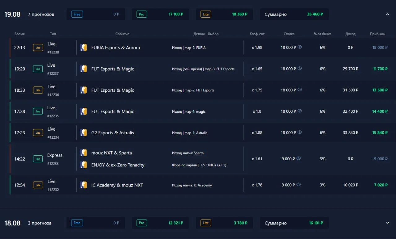Click the Pro badge in the 17:38 row
This screenshot has height=239, width=396.
pyautogui.click(x=38, y=111)
